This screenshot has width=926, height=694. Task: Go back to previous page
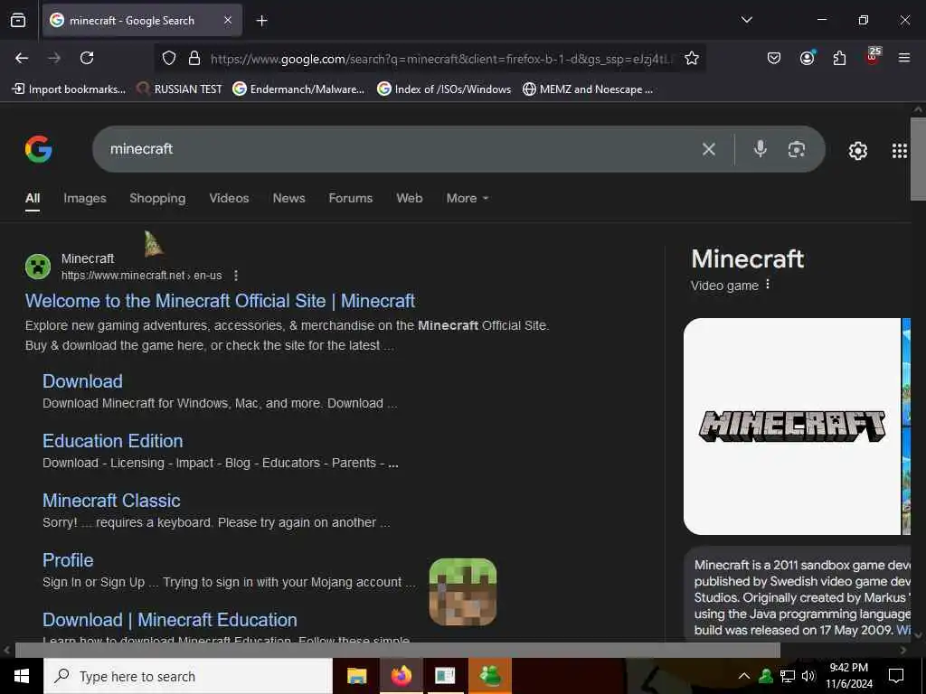point(22,58)
